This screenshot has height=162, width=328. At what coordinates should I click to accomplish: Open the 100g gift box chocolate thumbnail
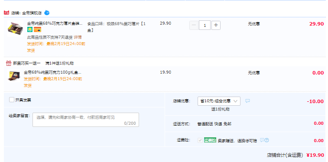click(x=14, y=76)
